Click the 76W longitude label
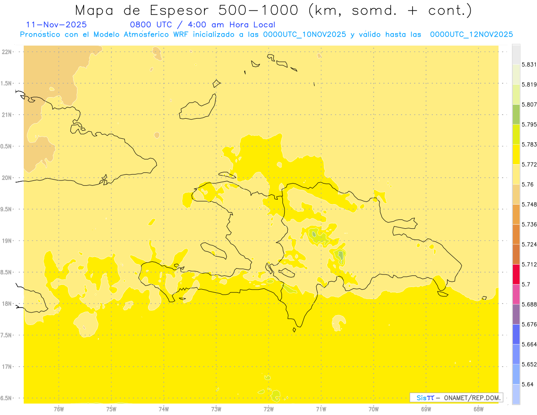The width and height of the screenshot is (537, 415). point(59,409)
